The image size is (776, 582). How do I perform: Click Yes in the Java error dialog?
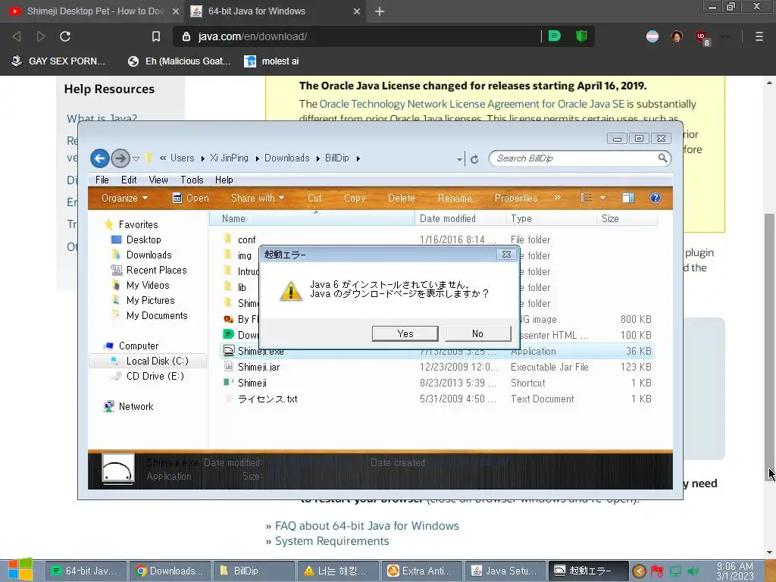[x=405, y=333]
